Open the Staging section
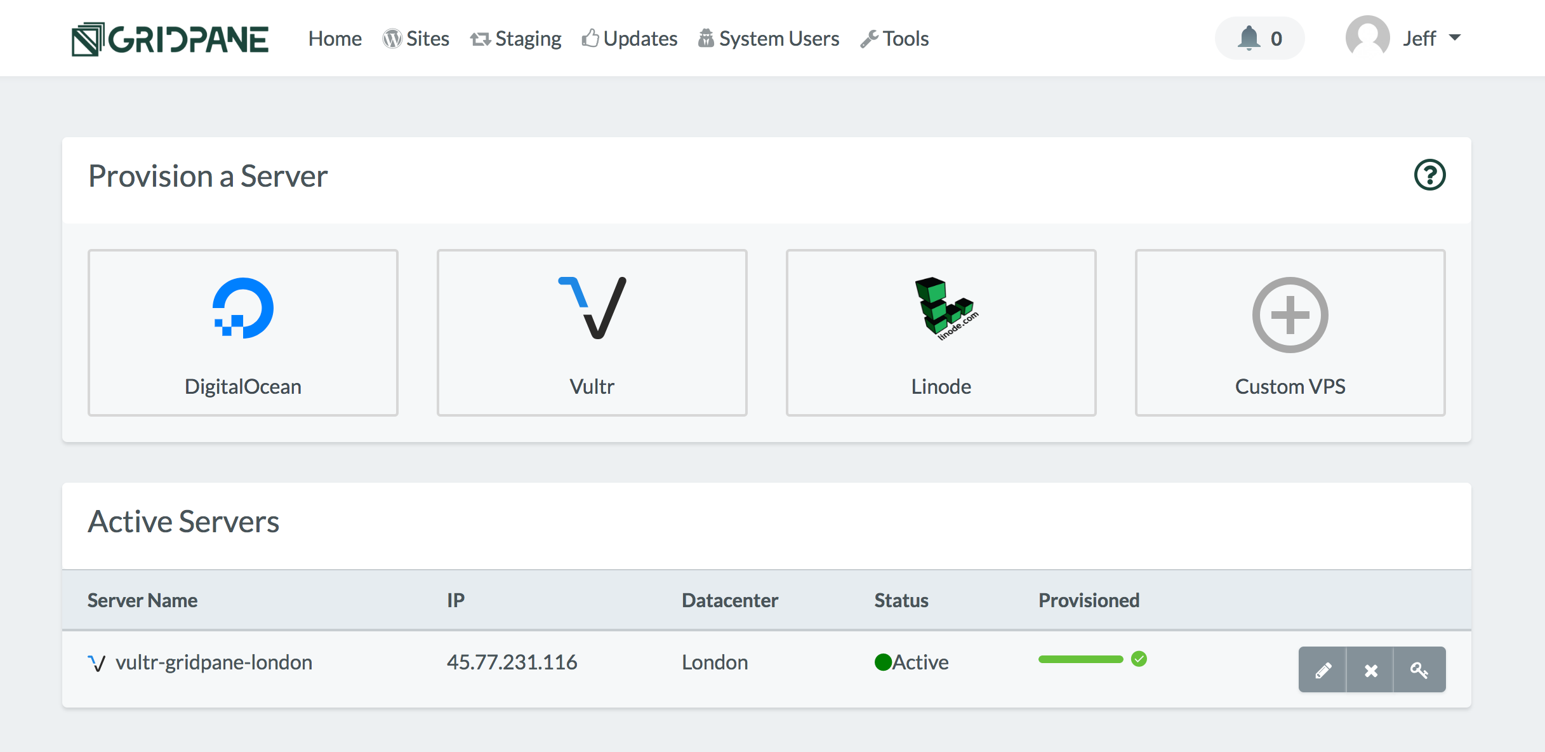This screenshot has height=752, width=1545. pos(515,39)
